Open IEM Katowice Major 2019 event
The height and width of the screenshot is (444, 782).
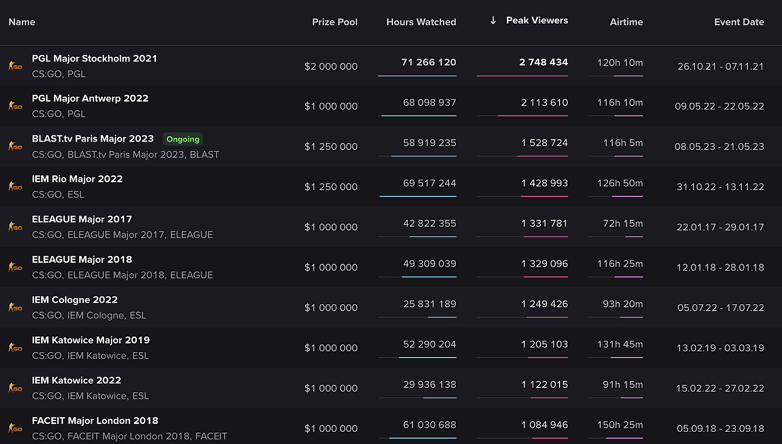(91, 340)
